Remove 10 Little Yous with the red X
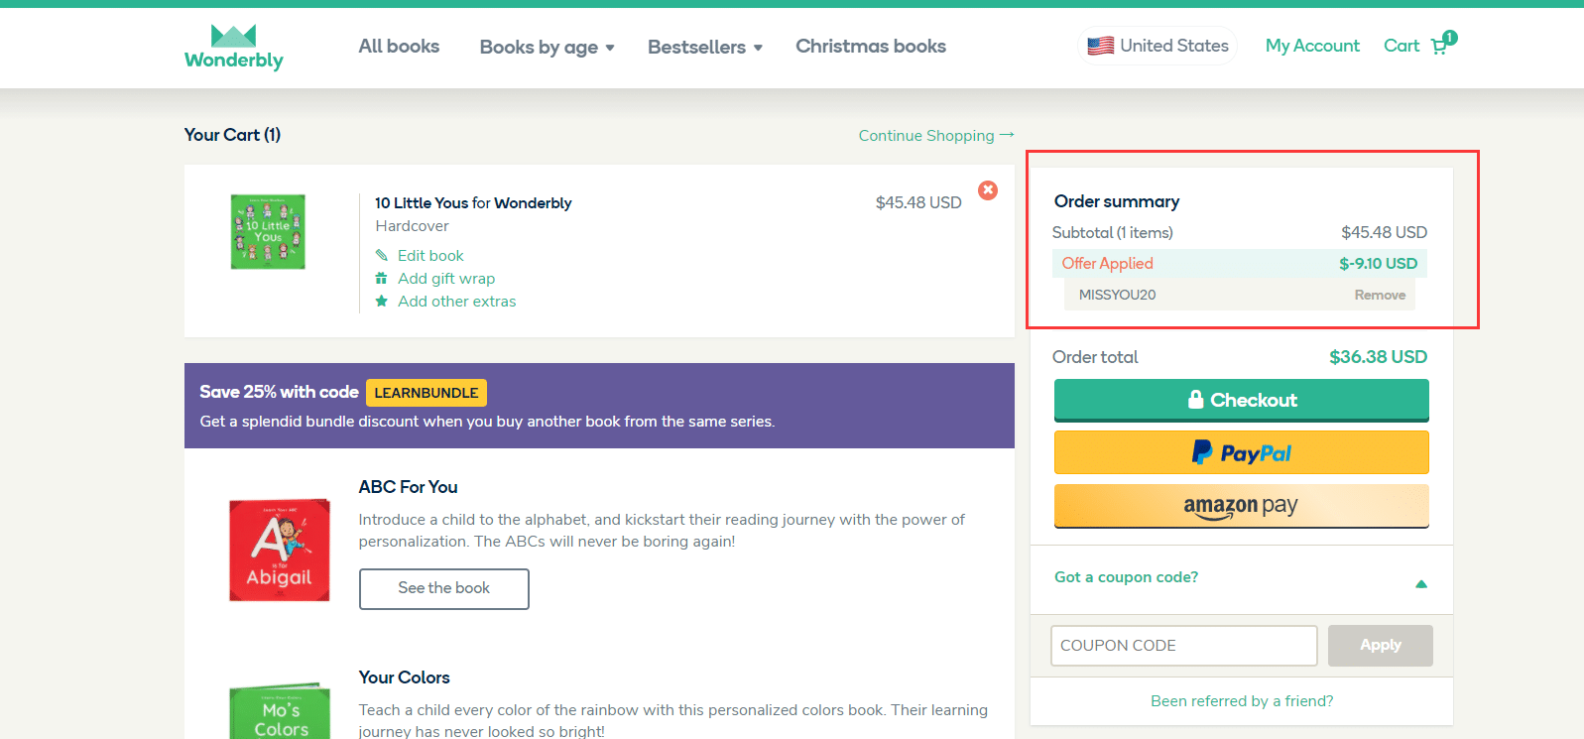This screenshot has height=739, width=1584. [988, 190]
